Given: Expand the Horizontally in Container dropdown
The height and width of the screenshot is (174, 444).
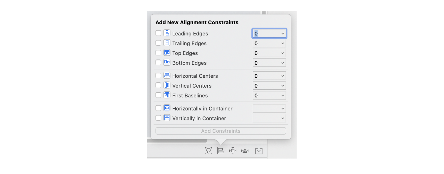Looking at the screenshot, I should coord(269,108).
